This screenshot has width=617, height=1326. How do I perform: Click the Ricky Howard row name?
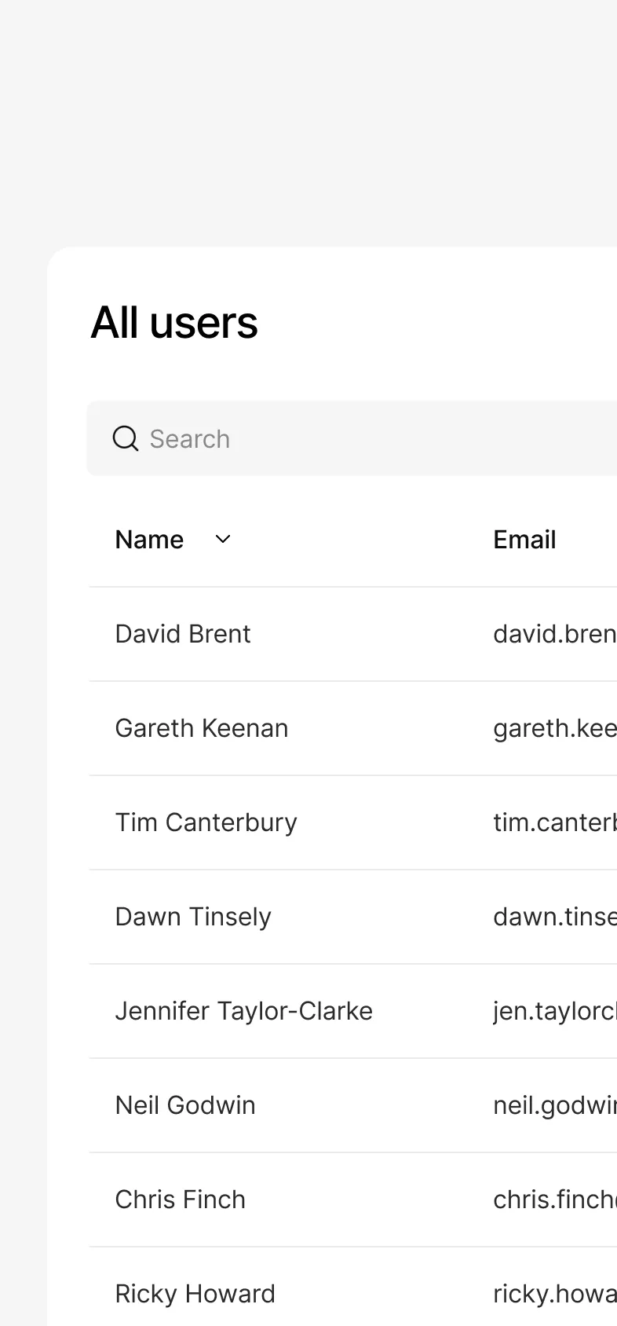pos(195,1294)
